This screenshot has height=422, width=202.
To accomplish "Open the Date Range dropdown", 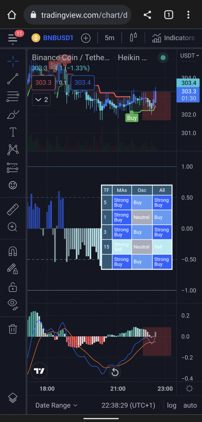I will click(56, 406).
